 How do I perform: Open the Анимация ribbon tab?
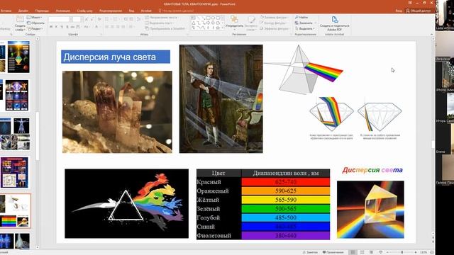(63, 11)
